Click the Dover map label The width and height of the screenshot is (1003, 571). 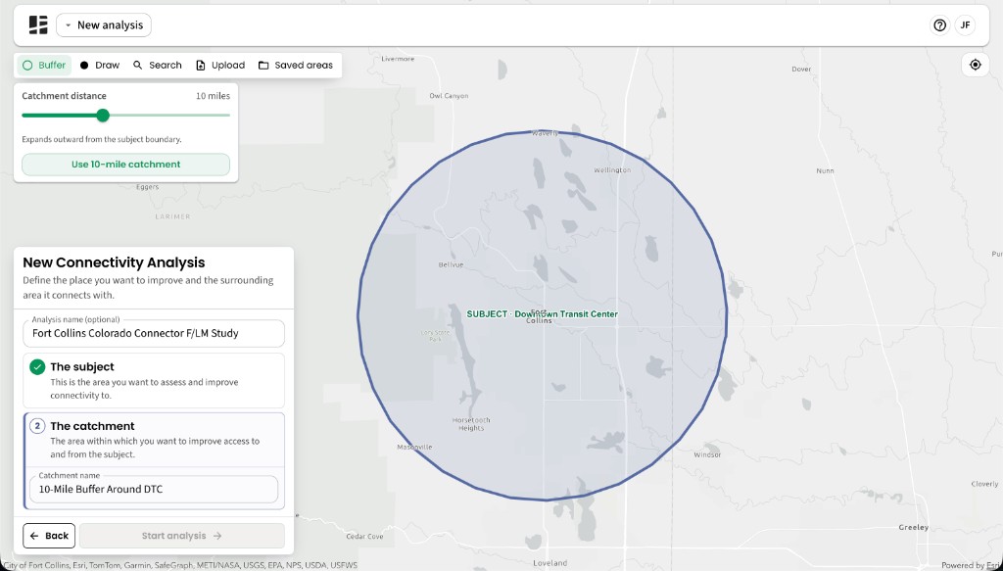pyautogui.click(x=801, y=70)
